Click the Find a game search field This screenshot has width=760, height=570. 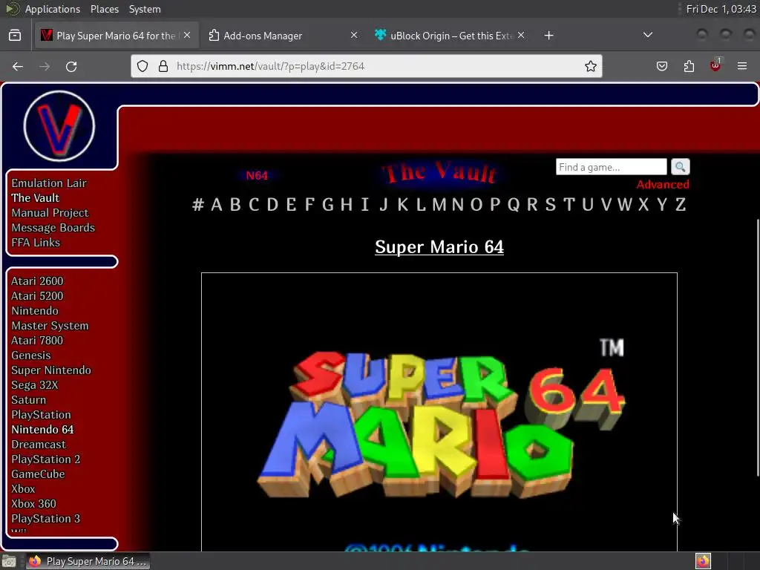click(612, 167)
